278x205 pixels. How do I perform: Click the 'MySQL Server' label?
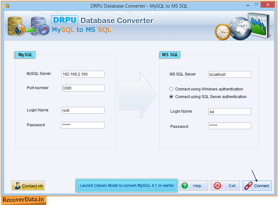pyautogui.click(x=39, y=73)
